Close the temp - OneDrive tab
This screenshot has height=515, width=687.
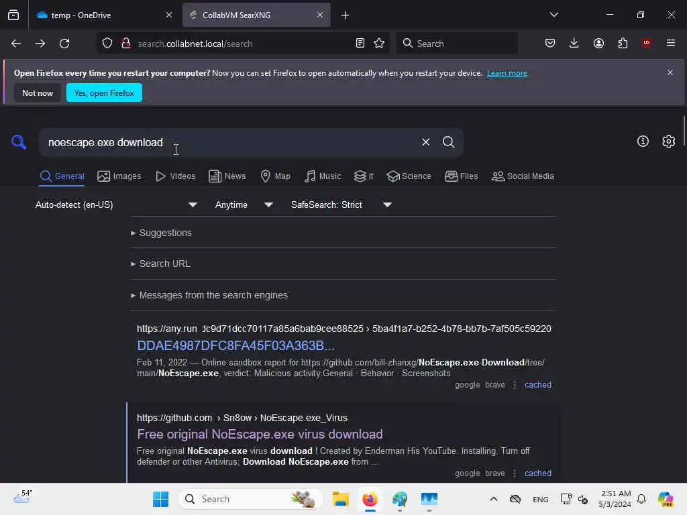[169, 15]
